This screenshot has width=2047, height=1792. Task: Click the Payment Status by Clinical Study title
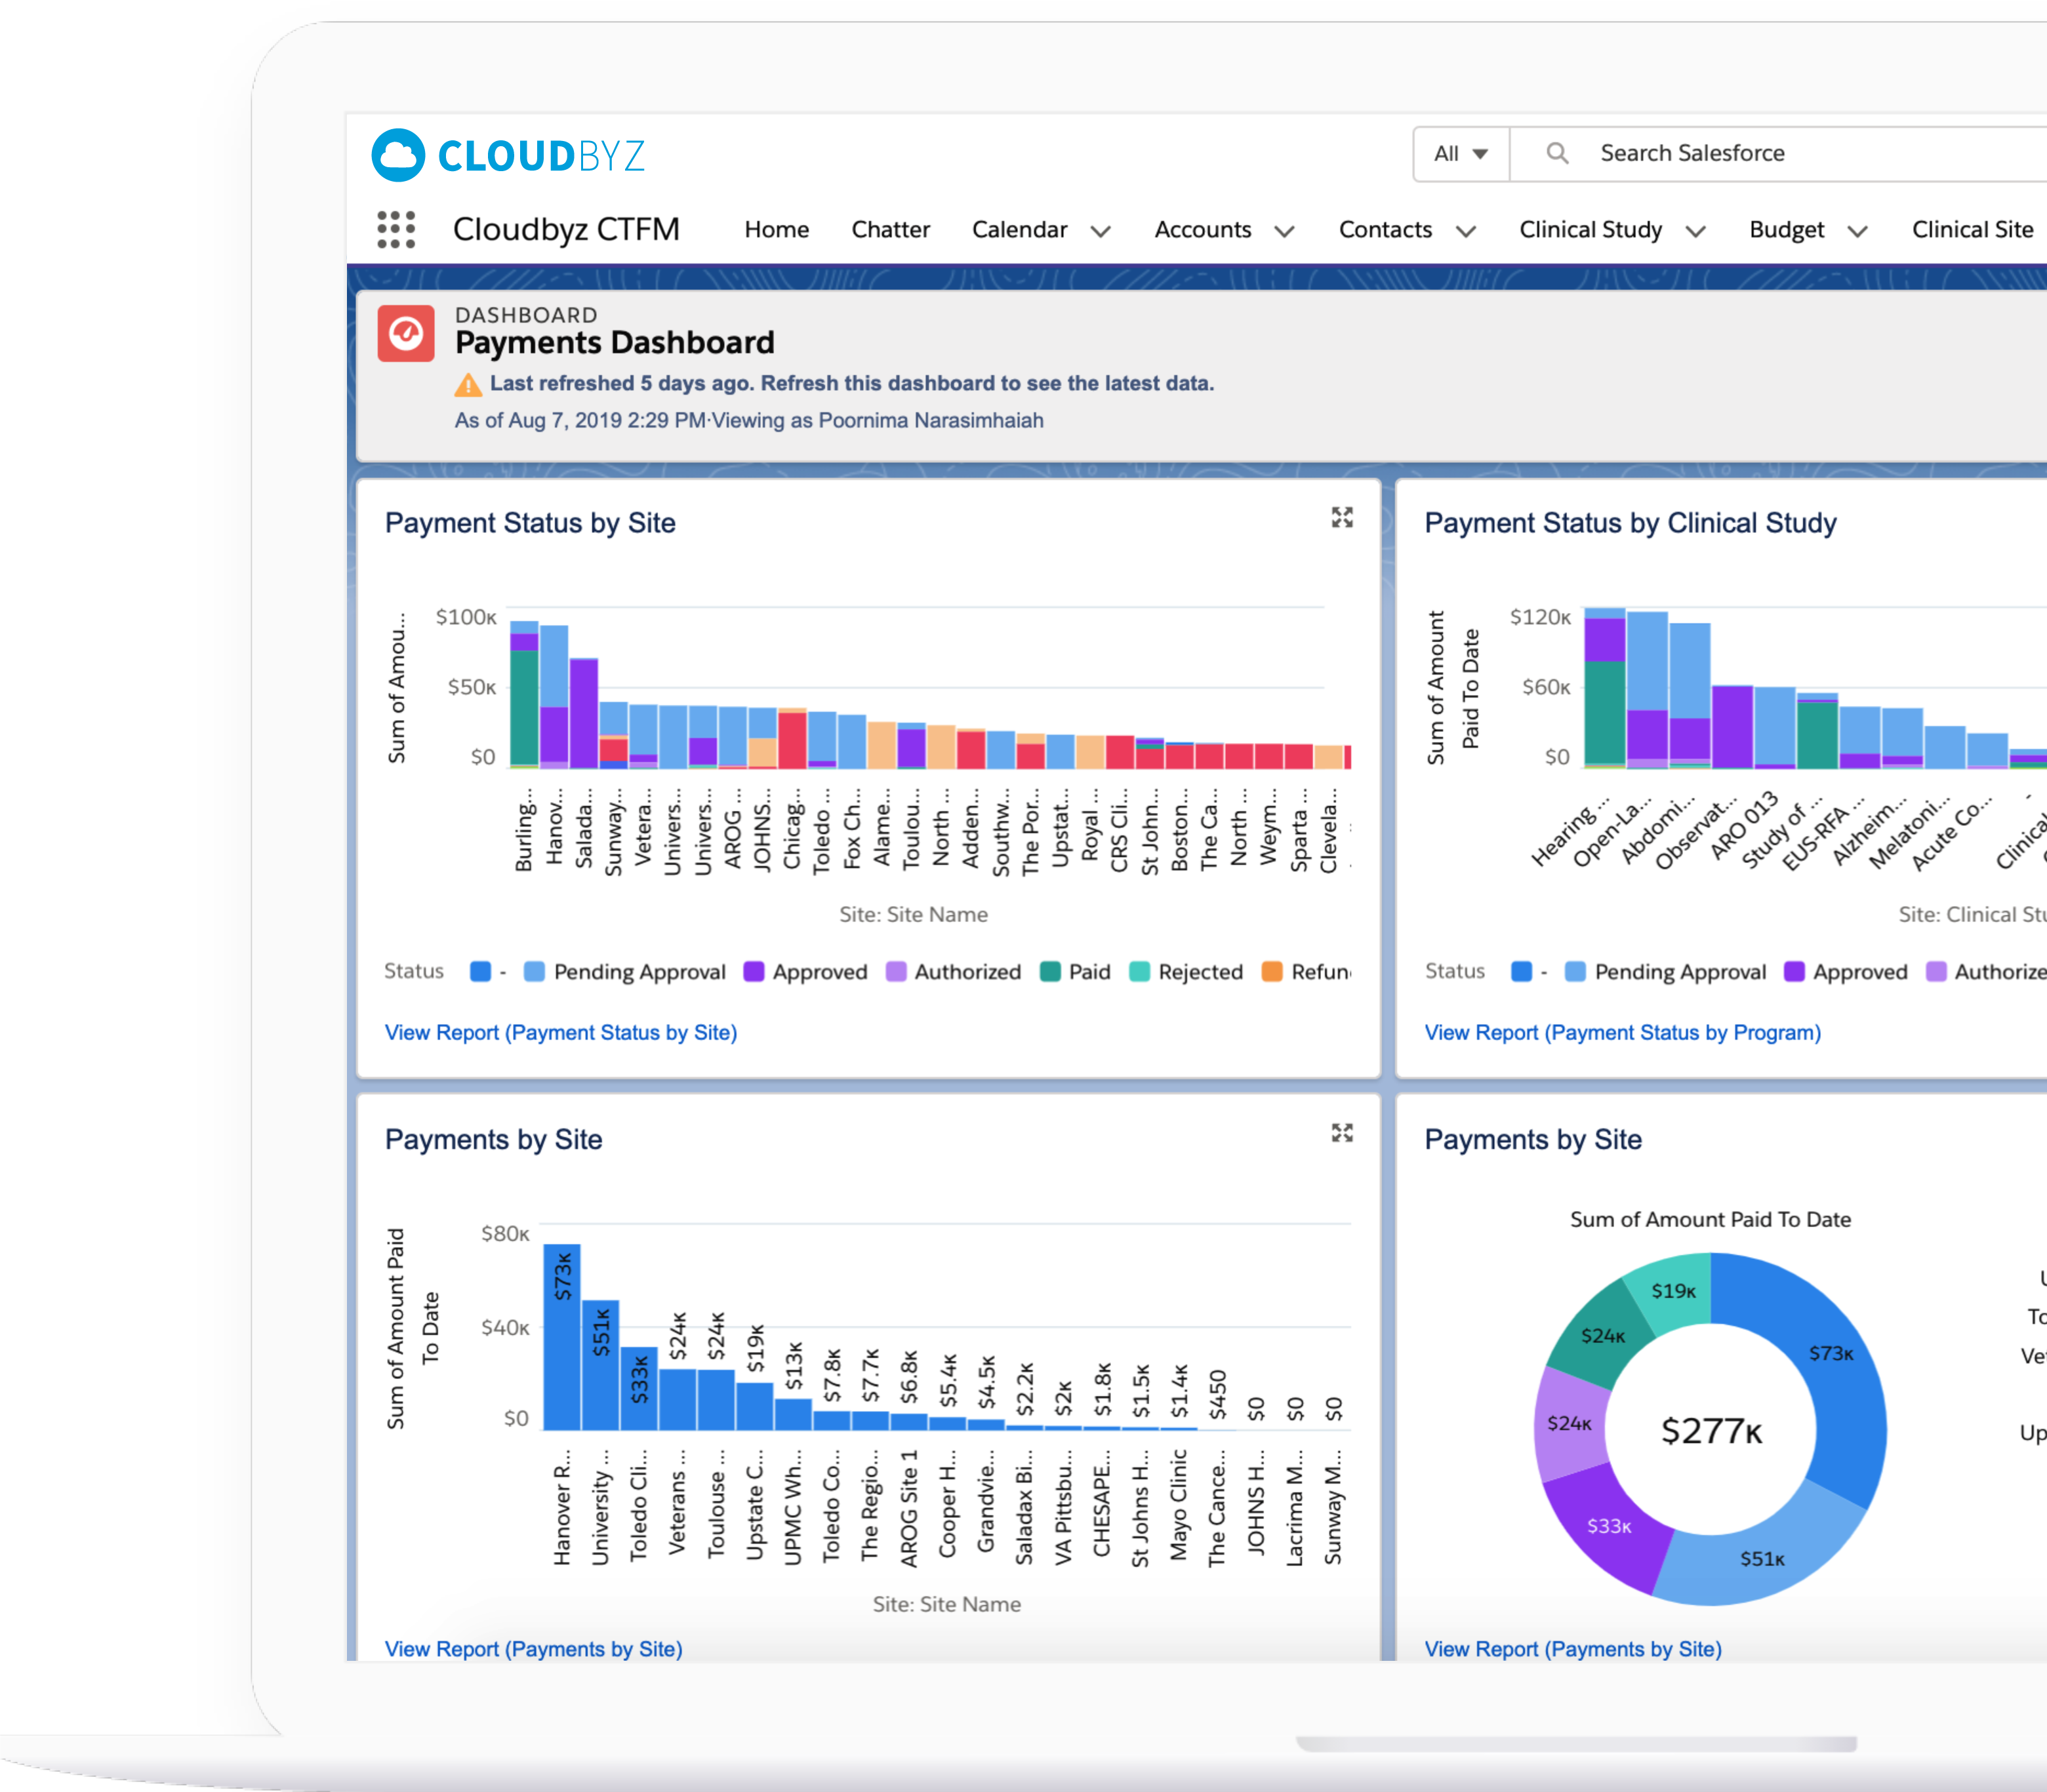point(1631,523)
